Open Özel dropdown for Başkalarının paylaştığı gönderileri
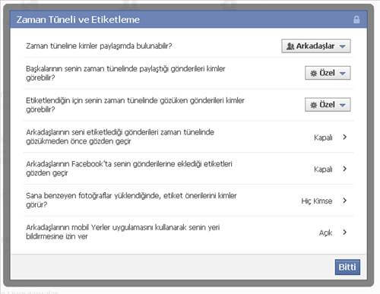This screenshot has width=380, height=294. [328, 73]
